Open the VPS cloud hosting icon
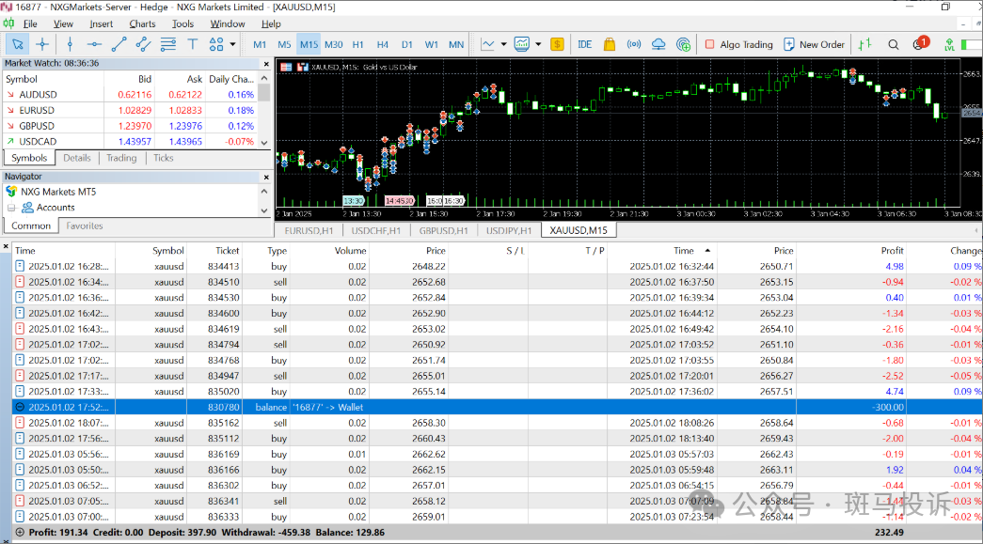983x544 pixels. (658, 44)
